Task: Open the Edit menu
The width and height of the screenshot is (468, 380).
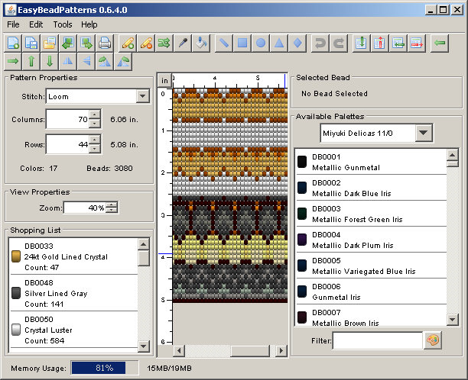Action: (36, 24)
